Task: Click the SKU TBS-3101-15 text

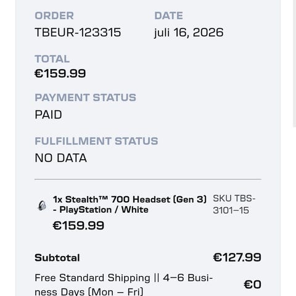Action: coord(234,204)
